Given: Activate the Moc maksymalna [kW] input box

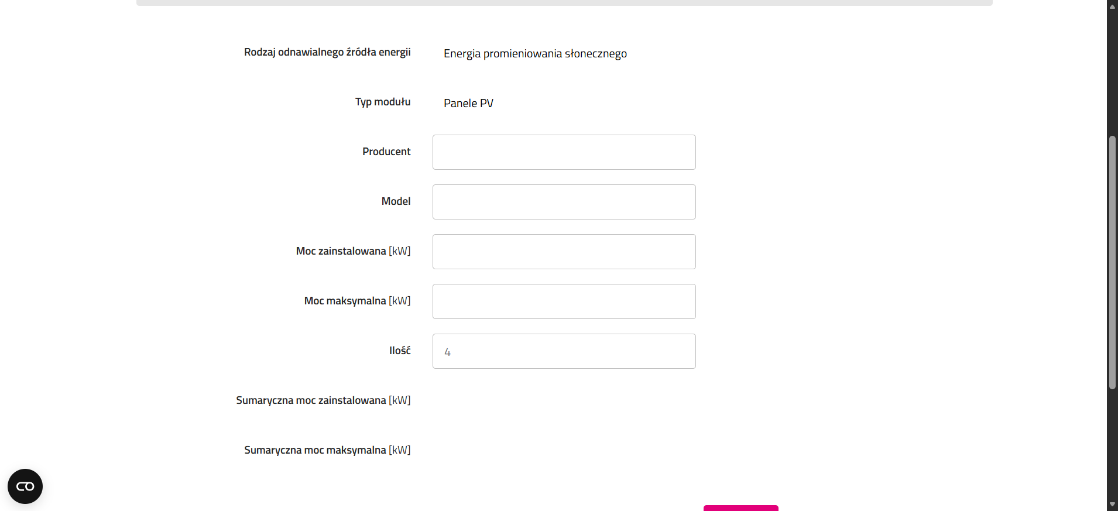Looking at the screenshot, I should (564, 301).
